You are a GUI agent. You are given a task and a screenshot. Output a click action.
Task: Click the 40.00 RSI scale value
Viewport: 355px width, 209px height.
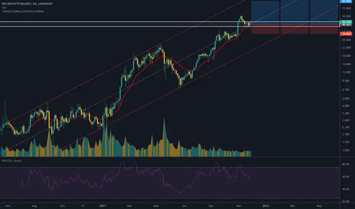(346, 189)
